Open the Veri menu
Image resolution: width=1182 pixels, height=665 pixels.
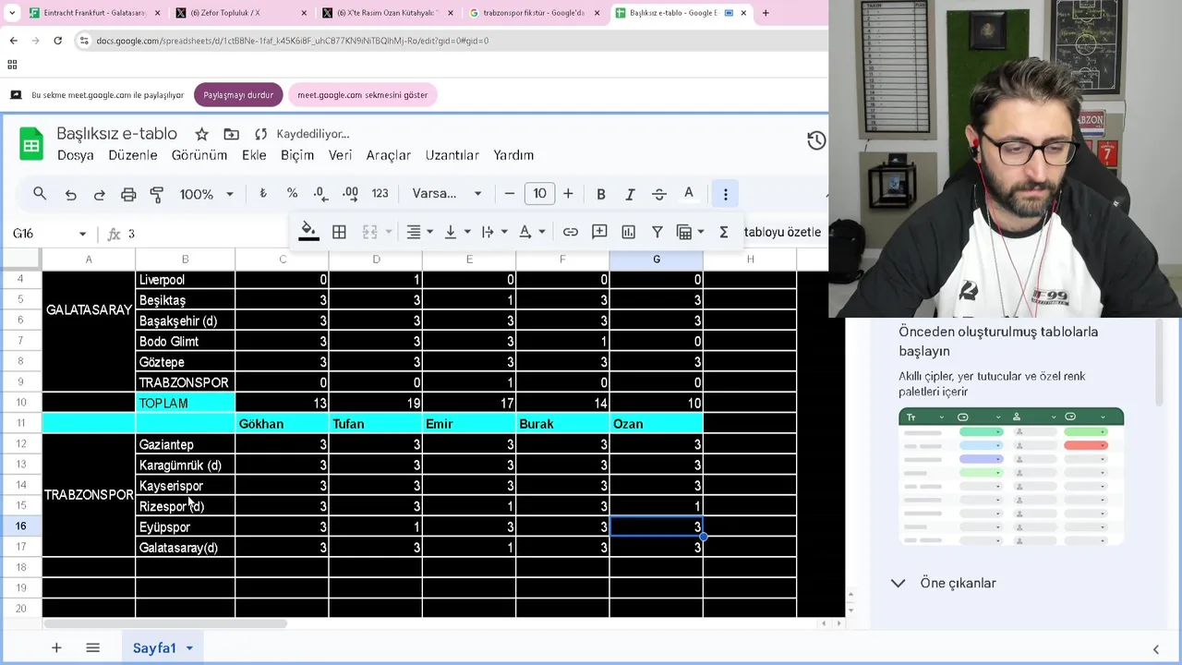(341, 155)
